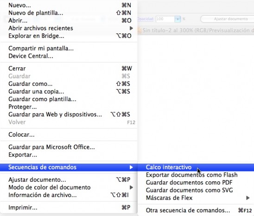Choose Guardar documentos como SVG
254x216 pixels.
[196, 190]
